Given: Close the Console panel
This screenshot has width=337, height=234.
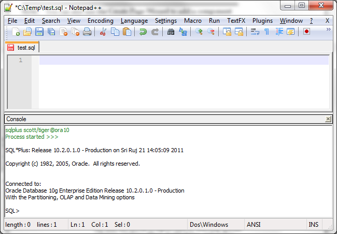Looking at the screenshot, I should [328, 119].
